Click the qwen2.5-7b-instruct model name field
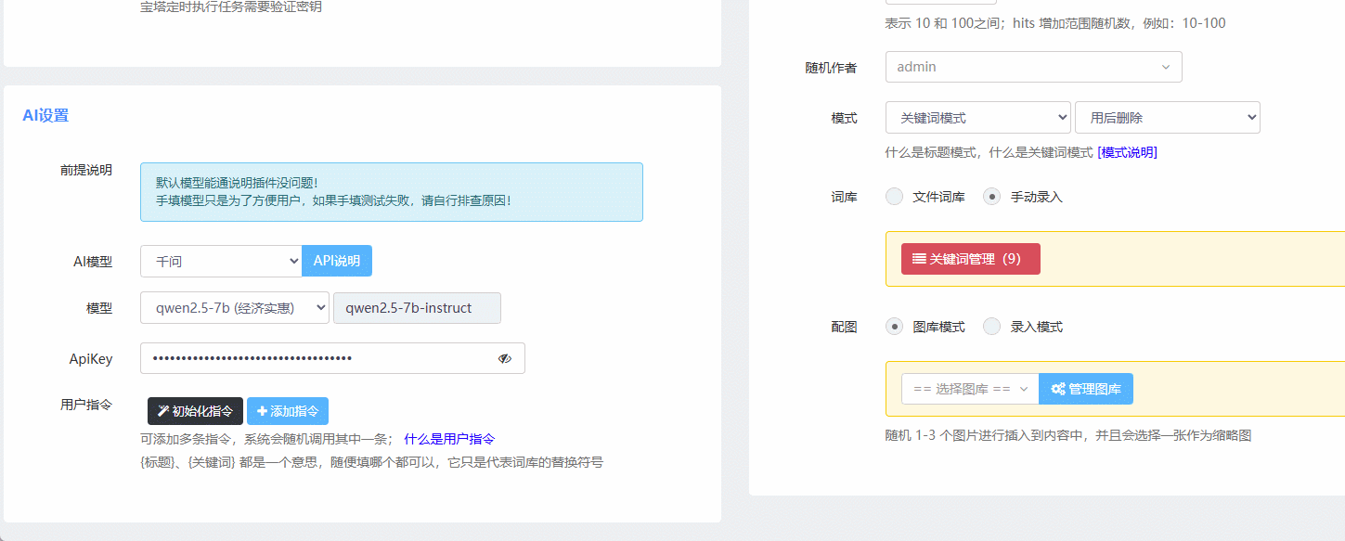This screenshot has height=541, width=1345. pos(417,308)
